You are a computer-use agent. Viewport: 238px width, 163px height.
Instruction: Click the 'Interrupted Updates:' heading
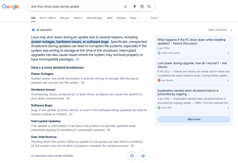point(46,121)
